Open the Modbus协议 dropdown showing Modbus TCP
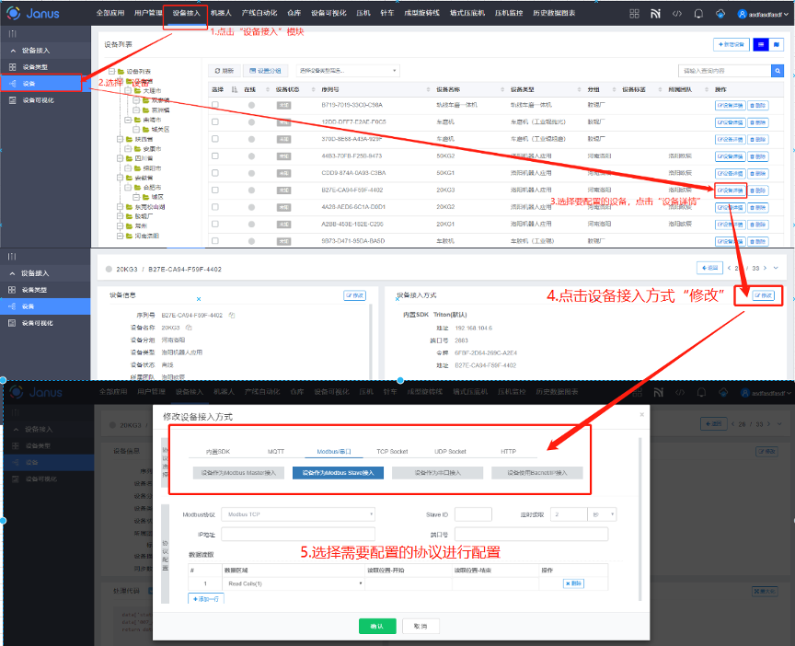The image size is (795, 646). (x=299, y=514)
